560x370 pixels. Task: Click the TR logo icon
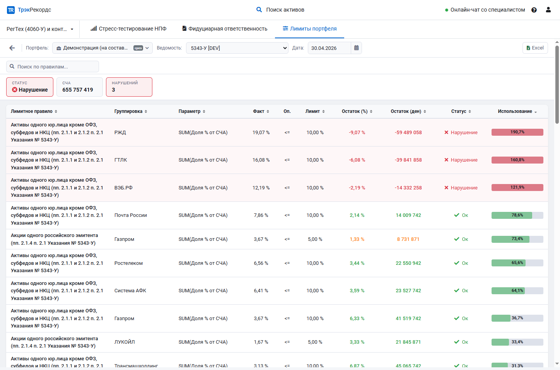11,10
